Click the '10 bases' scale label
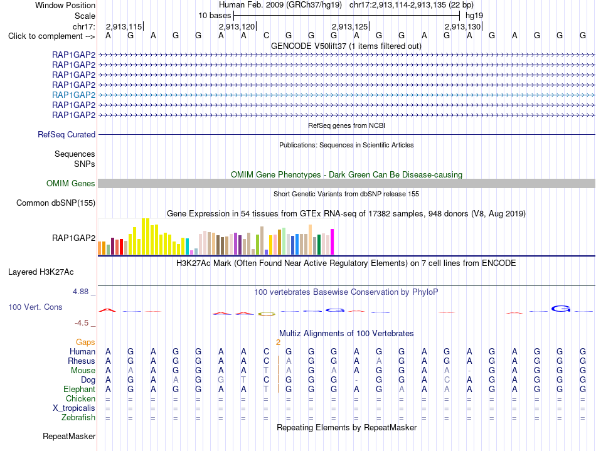This screenshot has height=451, width=596. click(215, 16)
